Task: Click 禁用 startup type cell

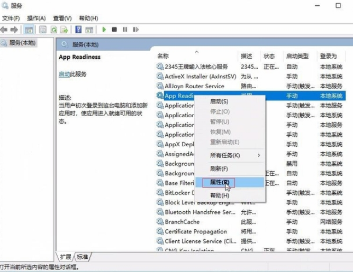Action: click(292, 164)
